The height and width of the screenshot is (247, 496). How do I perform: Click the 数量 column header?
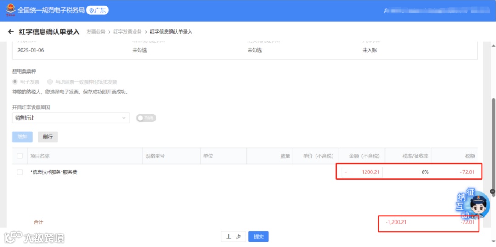tap(285, 156)
